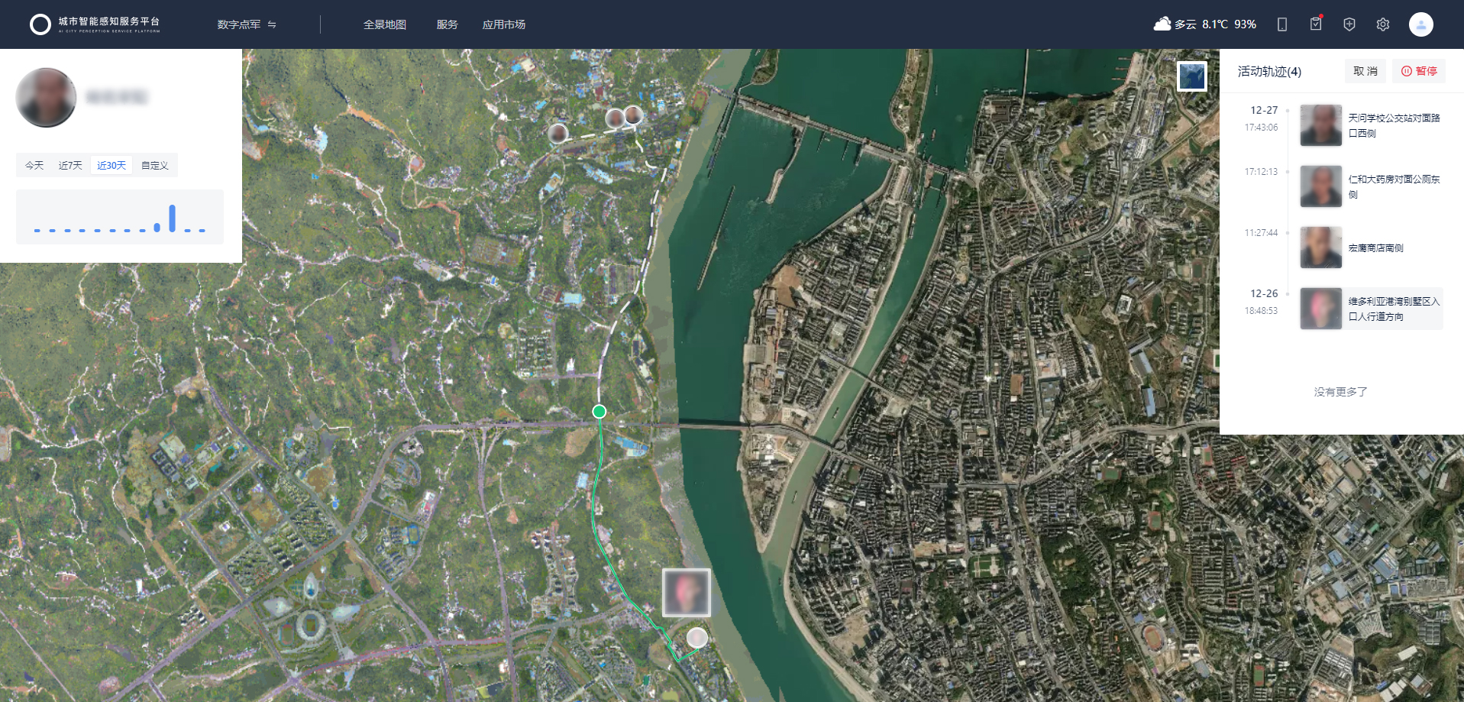Go to 应用市场 menu item
This screenshot has width=1464, height=702.
(x=503, y=24)
